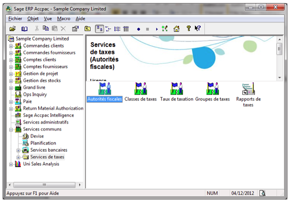This screenshot has height=203, width=290.
Task: Click the tree horizontal scrollbar thumb
Action: pyautogui.click(x=44, y=185)
